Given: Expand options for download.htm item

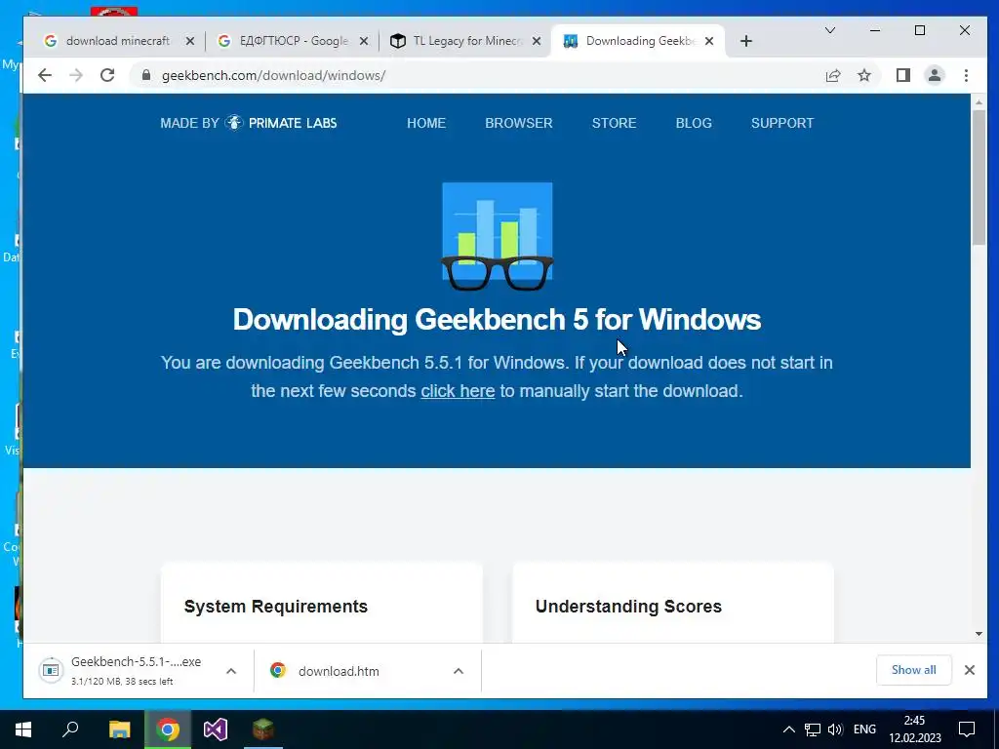Looking at the screenshot, I should pyautogui.click(x=459, y=671).
